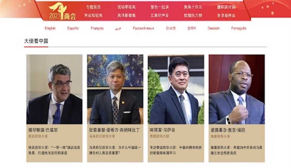The image size is (291, 168).
Task: Select the Deutsch language link
Action: tap(213, 29)
